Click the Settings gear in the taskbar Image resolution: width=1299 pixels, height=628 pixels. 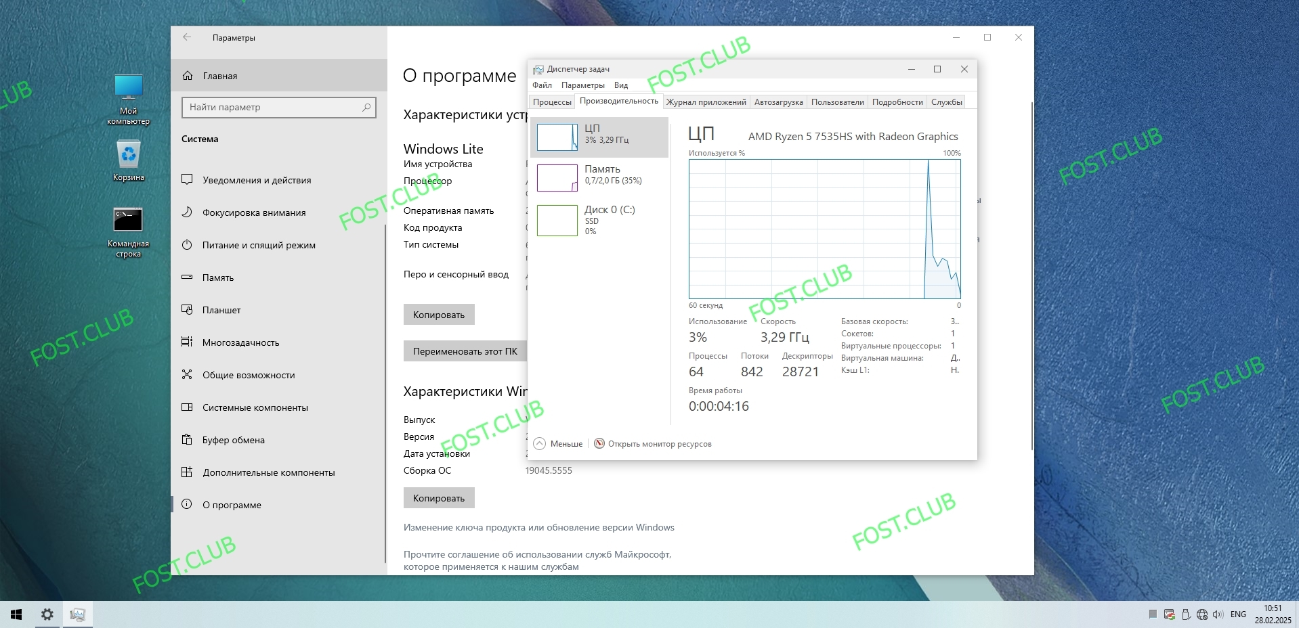click(47, 614)
